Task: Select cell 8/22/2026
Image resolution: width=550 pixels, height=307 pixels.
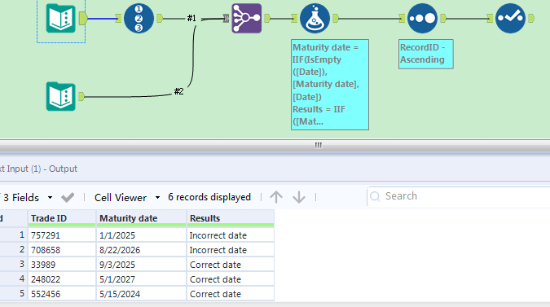Action: coord(141,250)
